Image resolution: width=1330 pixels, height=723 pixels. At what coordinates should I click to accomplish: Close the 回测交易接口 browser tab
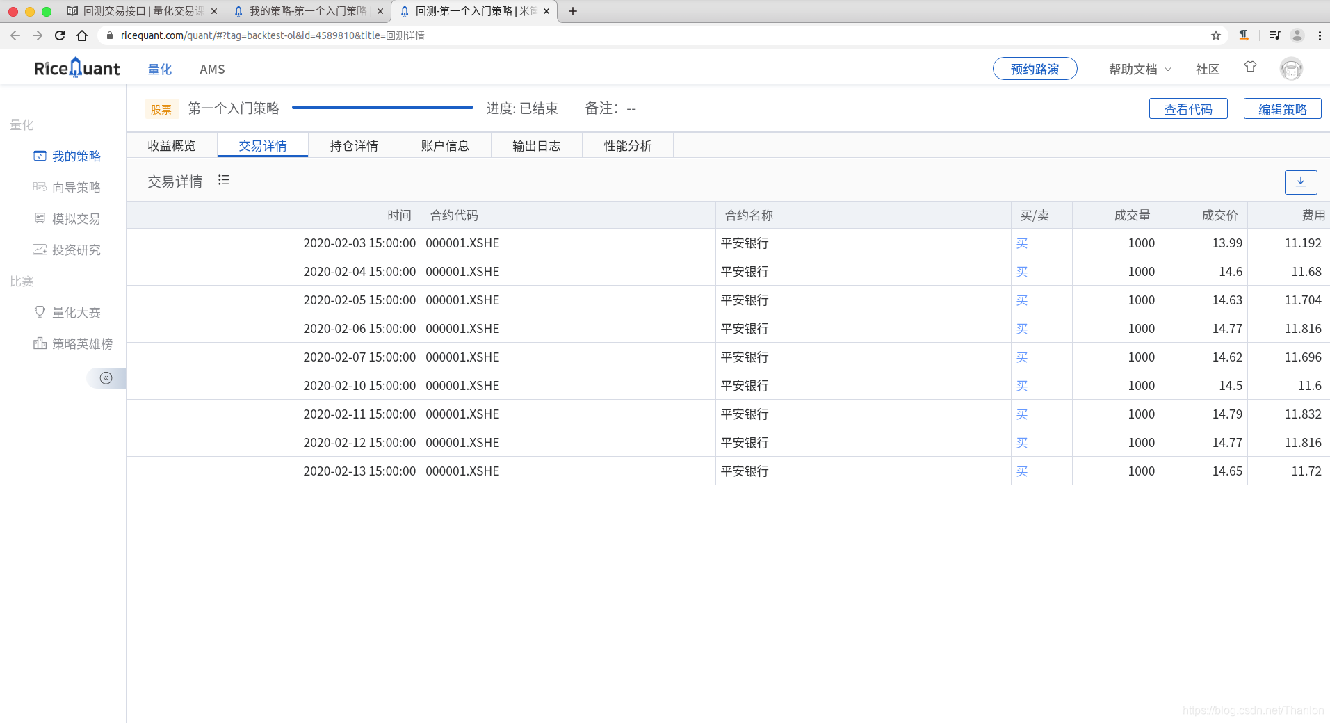click(x=213, y=11)
